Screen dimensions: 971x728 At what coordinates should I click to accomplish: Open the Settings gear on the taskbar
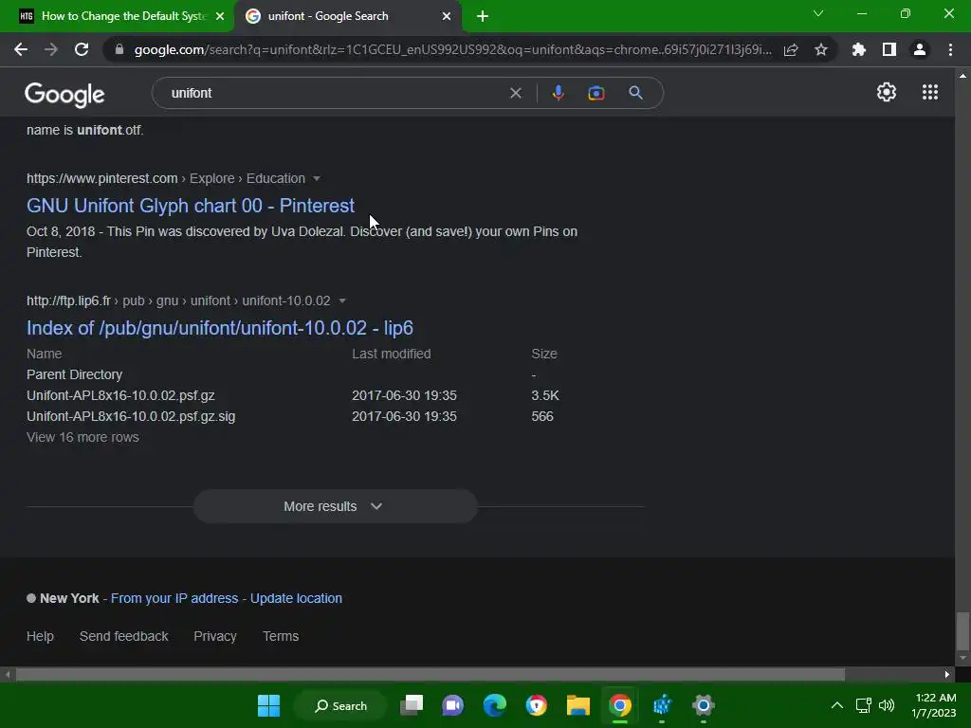point(704,705)
